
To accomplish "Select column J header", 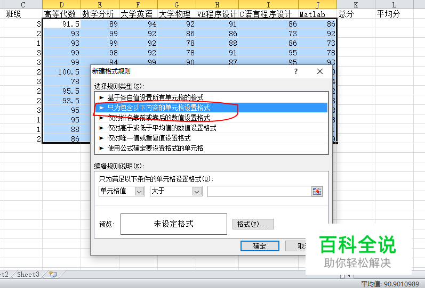I will (x=317, y=4).
